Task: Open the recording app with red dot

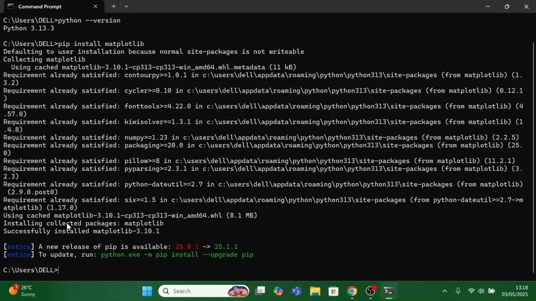Action: point(371,291)
